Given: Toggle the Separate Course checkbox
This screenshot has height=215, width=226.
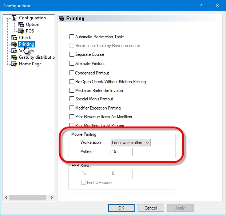Looking at the screenshot, I should click(72, 54).
